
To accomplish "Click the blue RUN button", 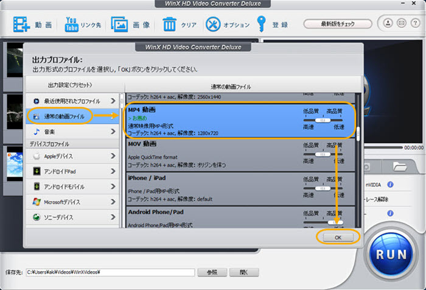I will point(391,255).
